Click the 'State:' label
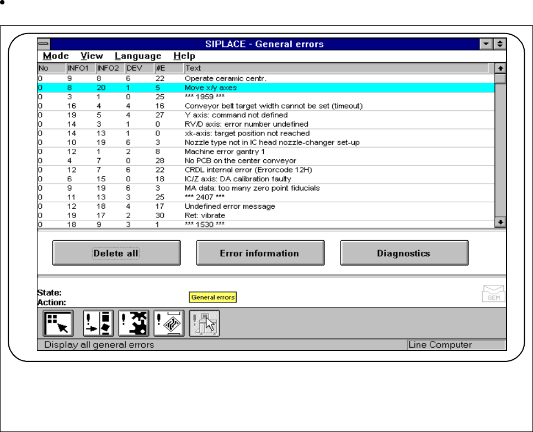533x432 pixels. point(50,293)
